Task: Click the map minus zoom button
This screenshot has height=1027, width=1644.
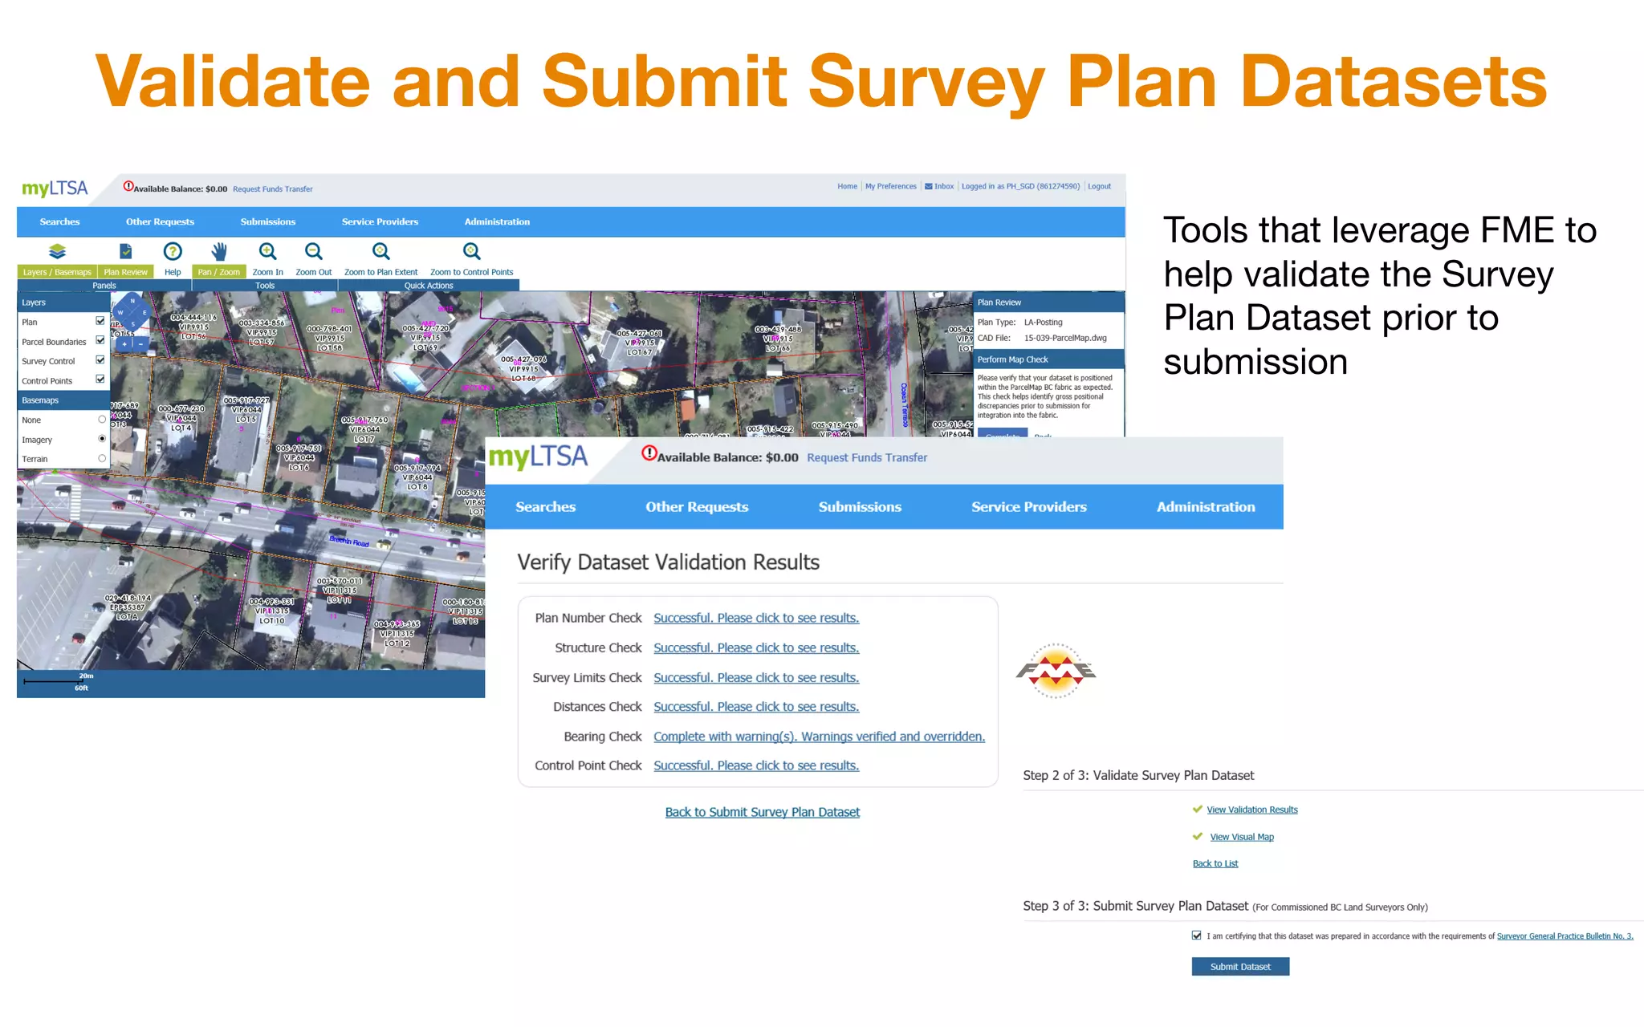Action: (x=140, y=344)
